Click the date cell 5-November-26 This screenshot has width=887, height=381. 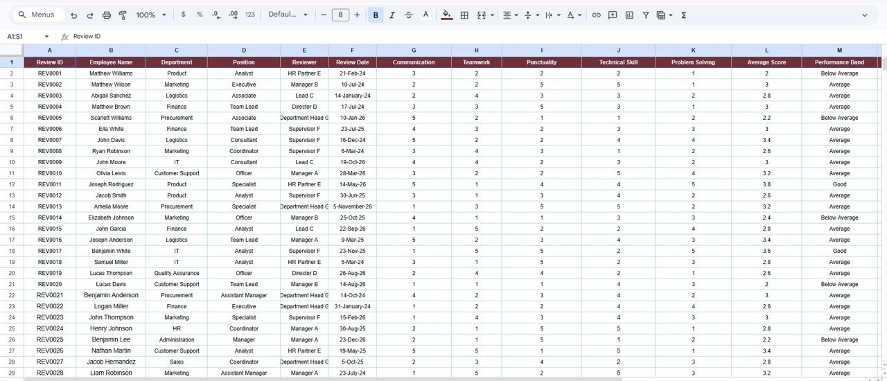pos(352,206)
